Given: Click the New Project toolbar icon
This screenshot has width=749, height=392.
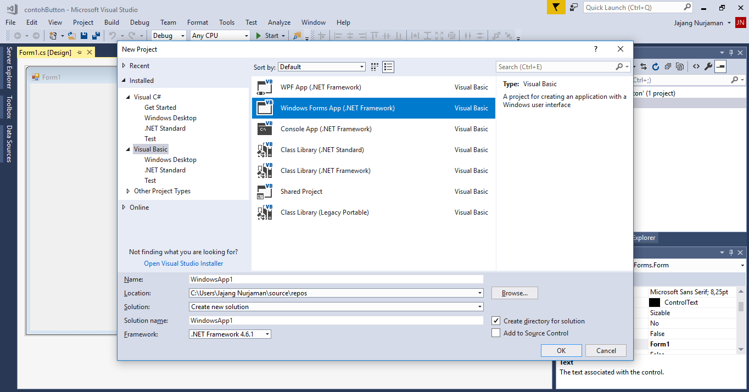Looking at the screenshot, I should pos(54,35).
